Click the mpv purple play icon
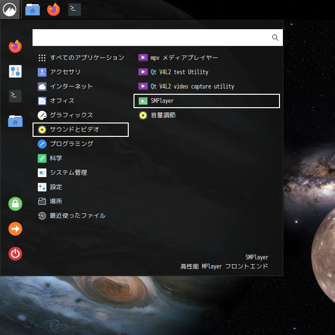This screenshot has height=335, width=335. [143, 58]
